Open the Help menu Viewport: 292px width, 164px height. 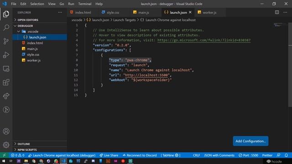tap(99, 4)
